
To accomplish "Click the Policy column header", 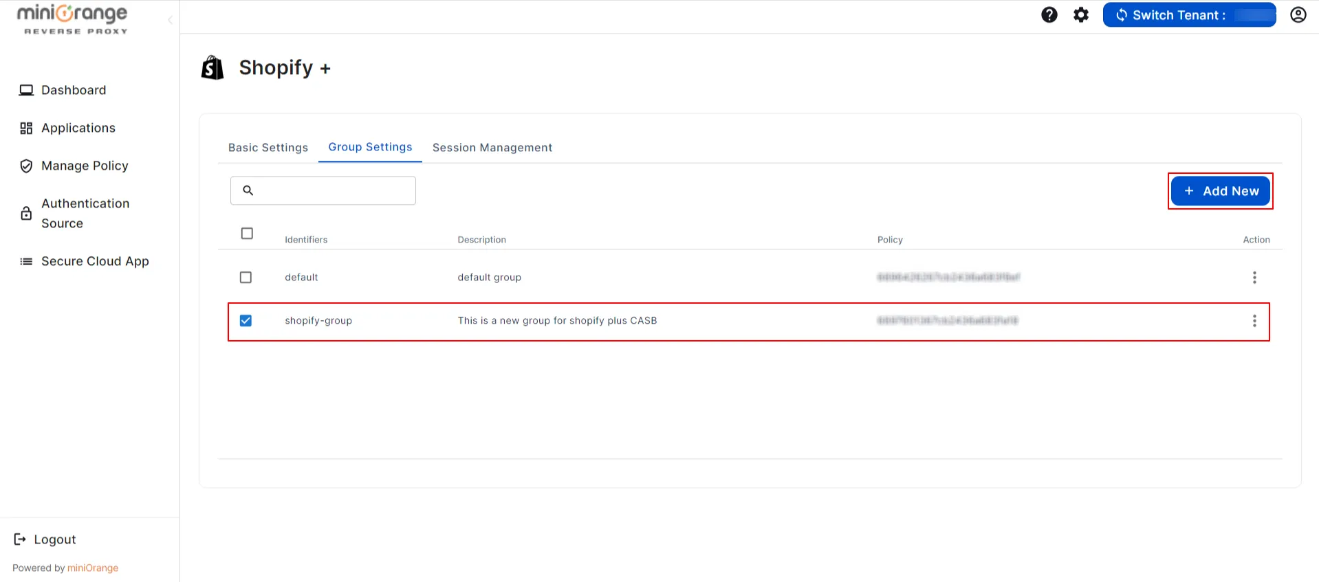I will point(890,240).
